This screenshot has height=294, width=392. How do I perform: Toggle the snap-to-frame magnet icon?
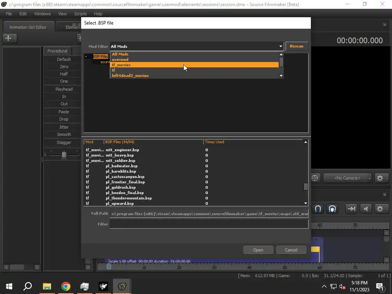332,209
